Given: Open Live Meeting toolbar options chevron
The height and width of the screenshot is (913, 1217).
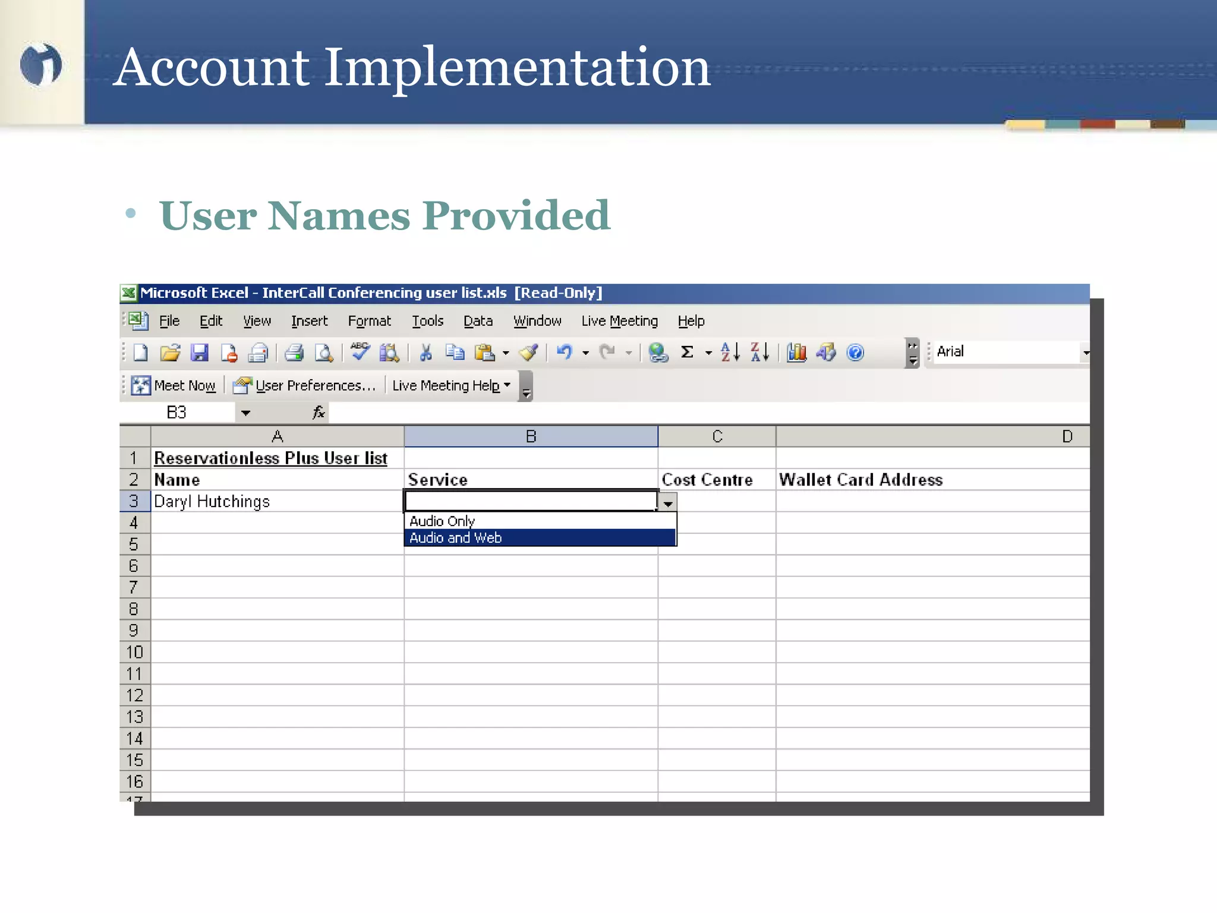Looking at the screenshot, I should click(x=526, y=386).
